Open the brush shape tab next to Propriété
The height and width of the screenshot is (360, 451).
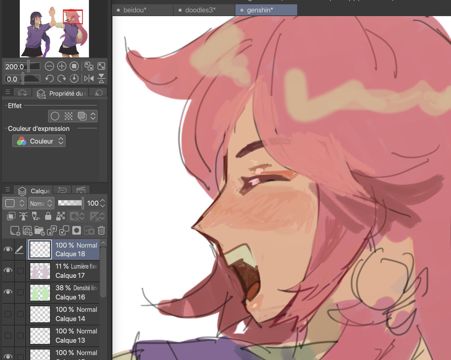click(x=99, y=93)
